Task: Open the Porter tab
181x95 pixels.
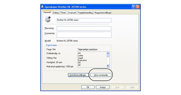Action: [x=63, y=13]
